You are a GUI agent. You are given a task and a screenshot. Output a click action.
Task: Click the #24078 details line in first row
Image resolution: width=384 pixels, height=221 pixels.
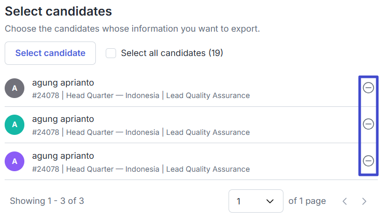point(141,95)
